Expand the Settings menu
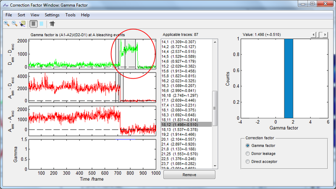 [52, 15]
